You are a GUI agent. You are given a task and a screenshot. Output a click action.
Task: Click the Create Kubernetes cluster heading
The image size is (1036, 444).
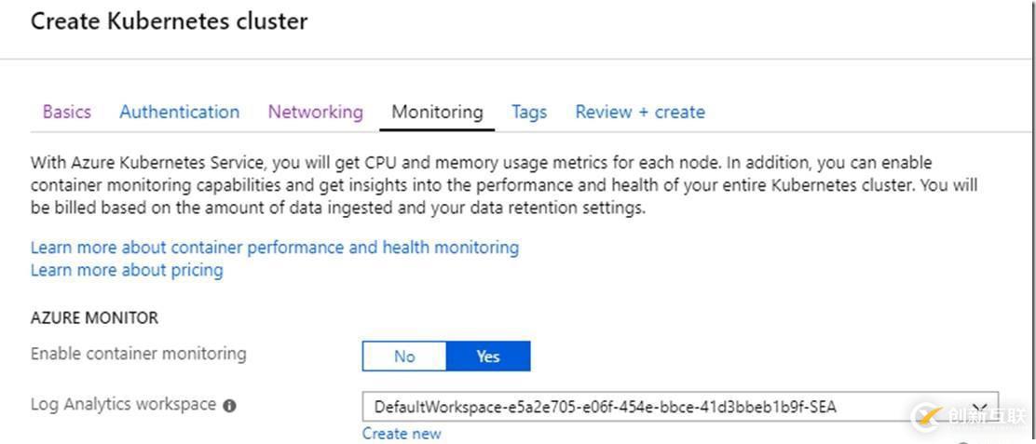pos(169,21)
